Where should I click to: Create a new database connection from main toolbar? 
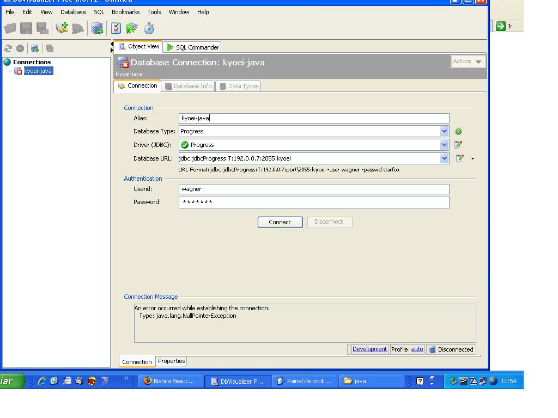[x=97, y=28]
